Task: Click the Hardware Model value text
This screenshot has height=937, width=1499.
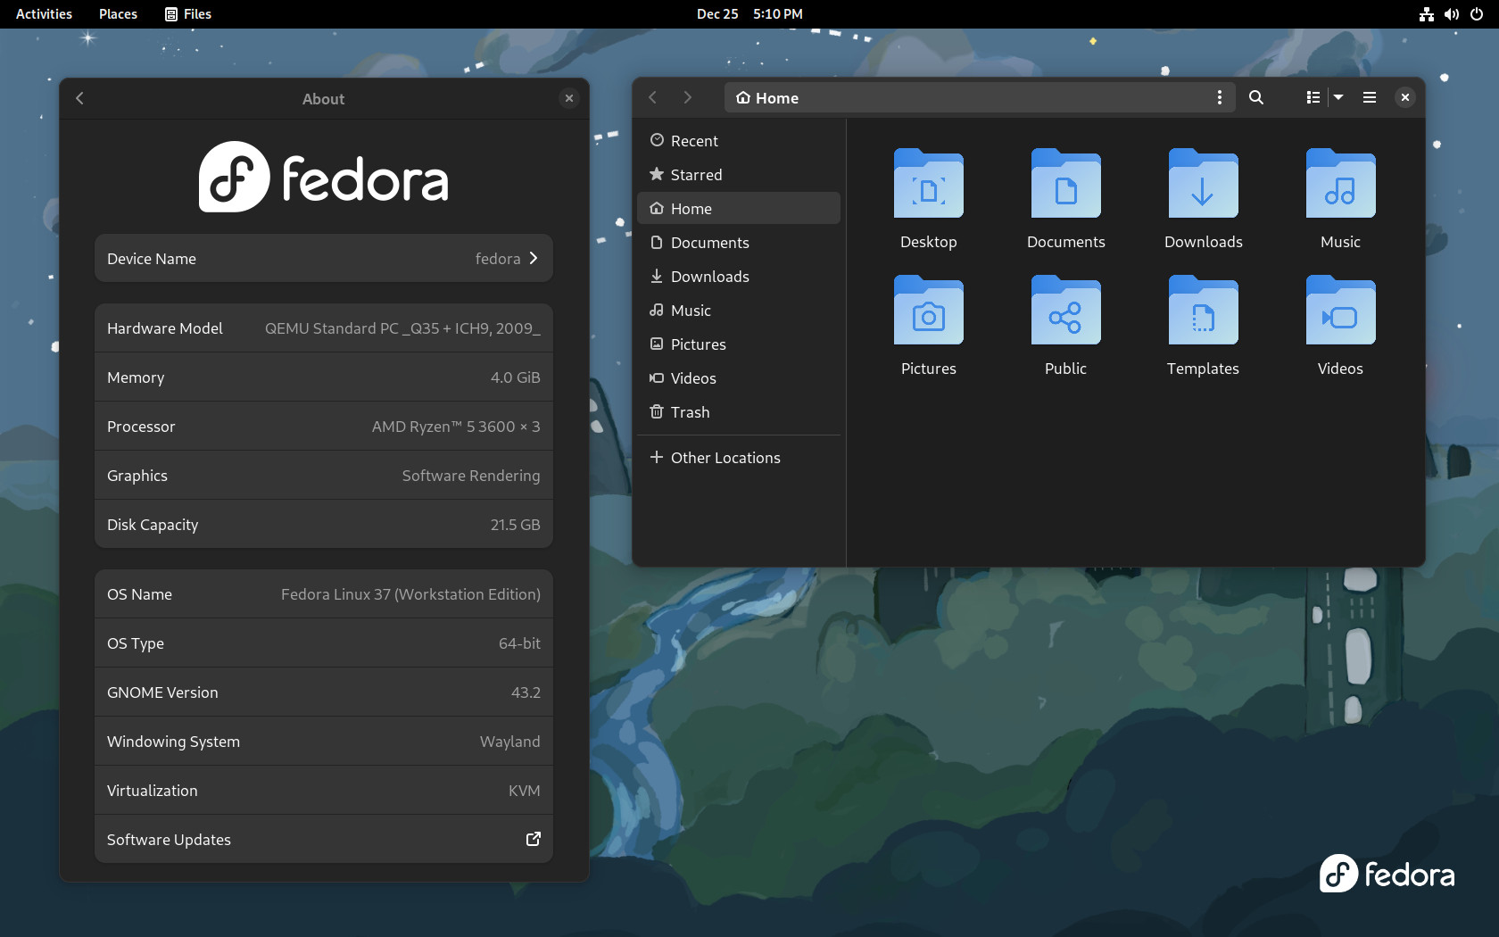Action: tap(402, 328)
